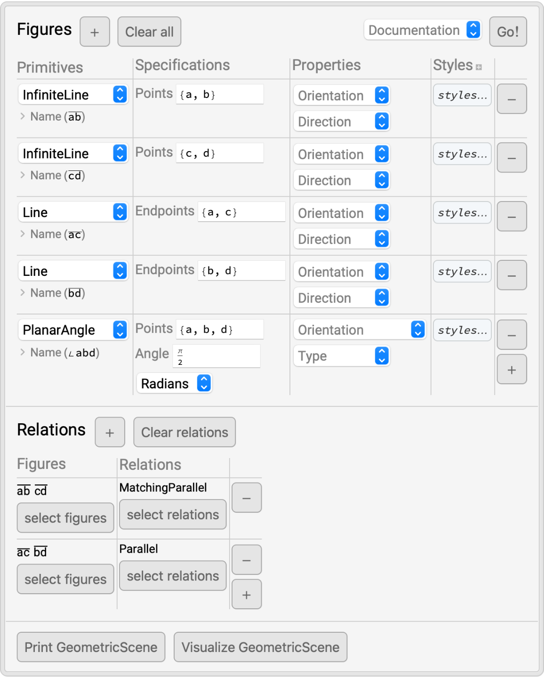Add a relation below the Parallel row
The width and height of the screenshot is (544, 677).
[246, 595]
